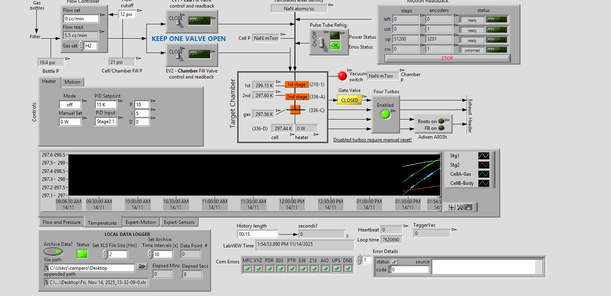Open the Motion controls tab
Viewport: 611px width, 296px height.
[x=73, y=82]
